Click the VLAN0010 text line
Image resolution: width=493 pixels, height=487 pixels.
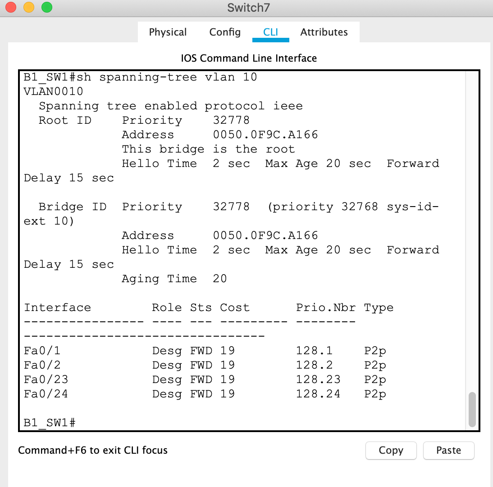click(54, 91)
